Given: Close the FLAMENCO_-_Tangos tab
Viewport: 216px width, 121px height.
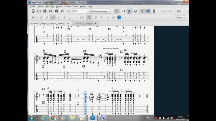Looking at the screenshot, I should [x=96, y=24].
